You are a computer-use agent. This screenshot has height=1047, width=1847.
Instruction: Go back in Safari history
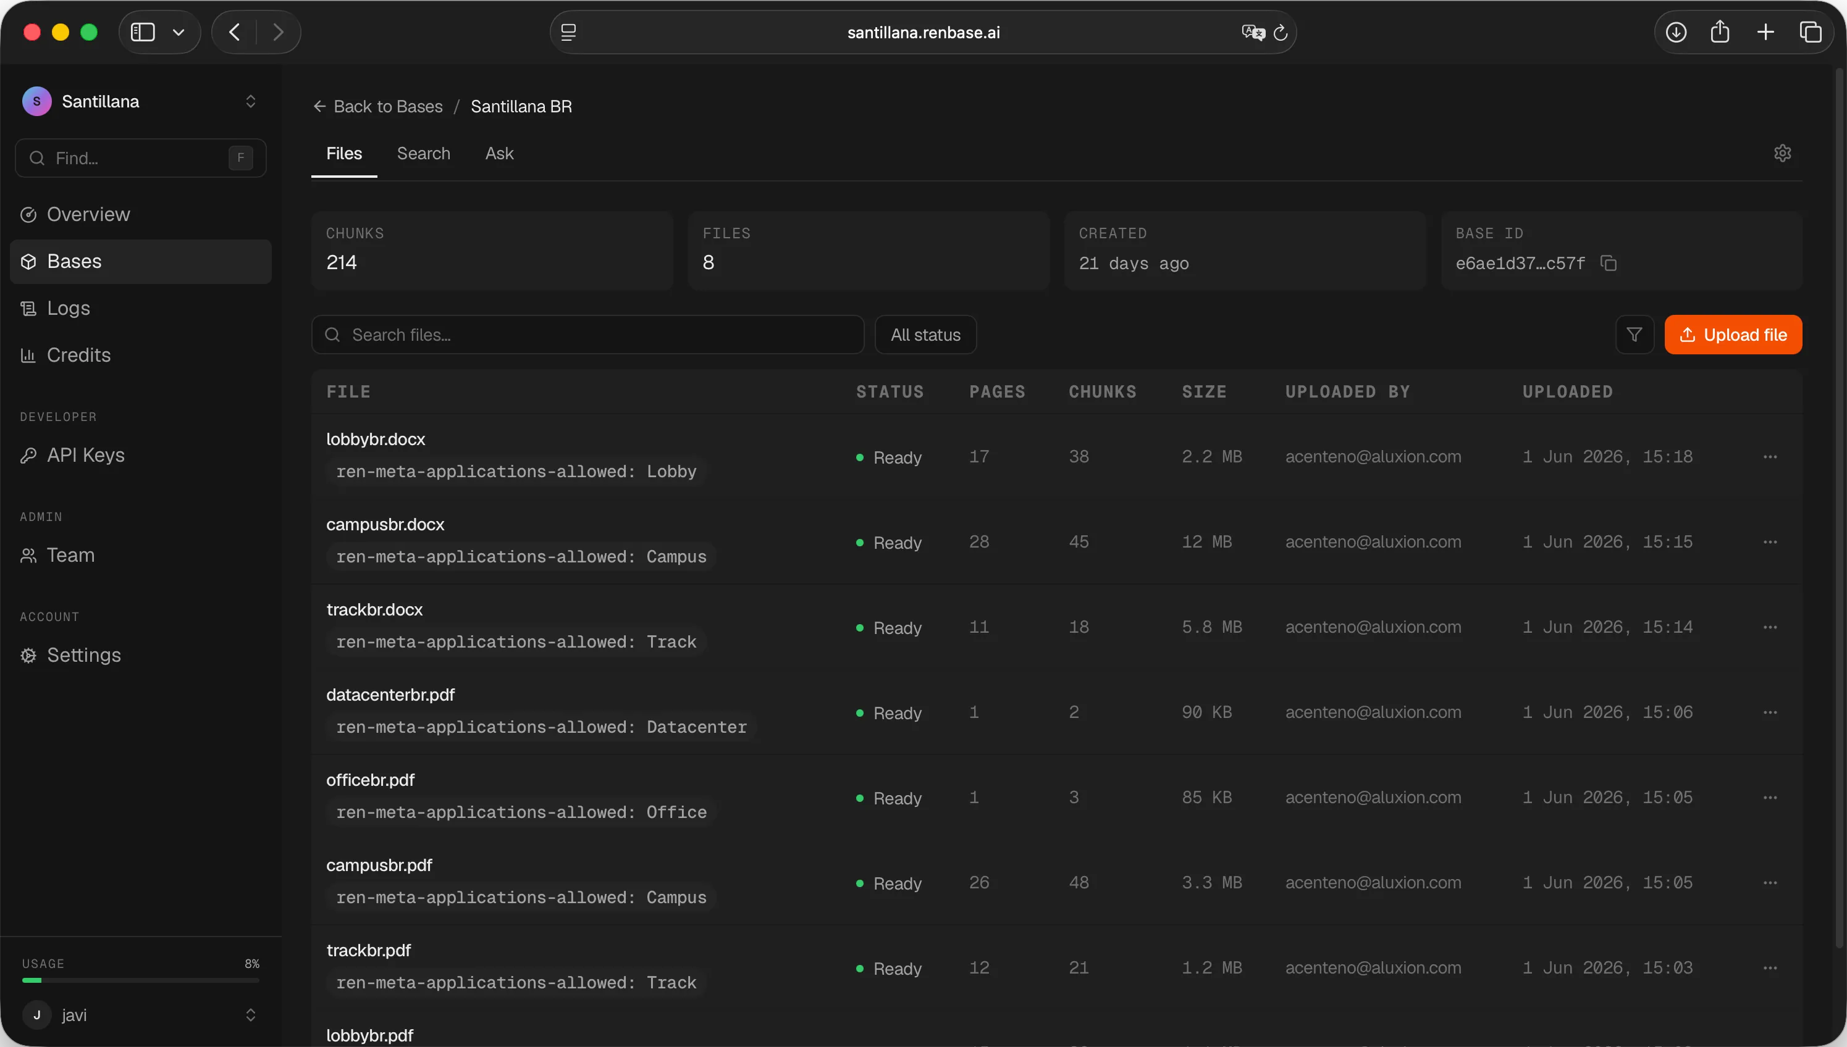point(234,32)
